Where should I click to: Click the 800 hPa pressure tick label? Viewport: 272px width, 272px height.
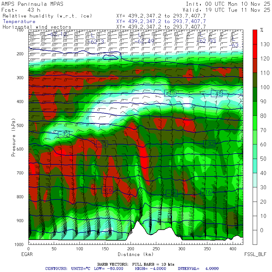click(20, 197)
